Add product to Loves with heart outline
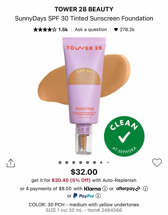 tap(157, 163)
